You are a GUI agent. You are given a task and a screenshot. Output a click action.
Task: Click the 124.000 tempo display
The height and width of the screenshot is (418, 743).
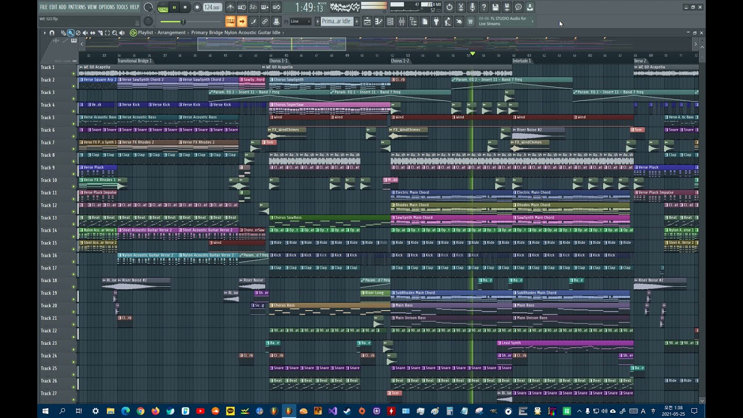pos(213,8)
